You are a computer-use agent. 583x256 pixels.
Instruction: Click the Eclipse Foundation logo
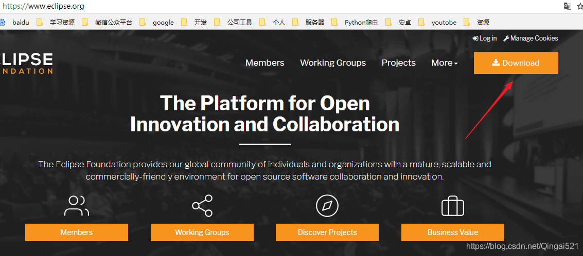pyautogui.click(x=26, y=63)
